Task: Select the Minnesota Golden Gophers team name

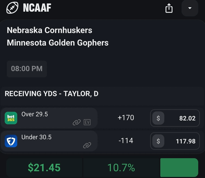Action: (x=58, y=43)
